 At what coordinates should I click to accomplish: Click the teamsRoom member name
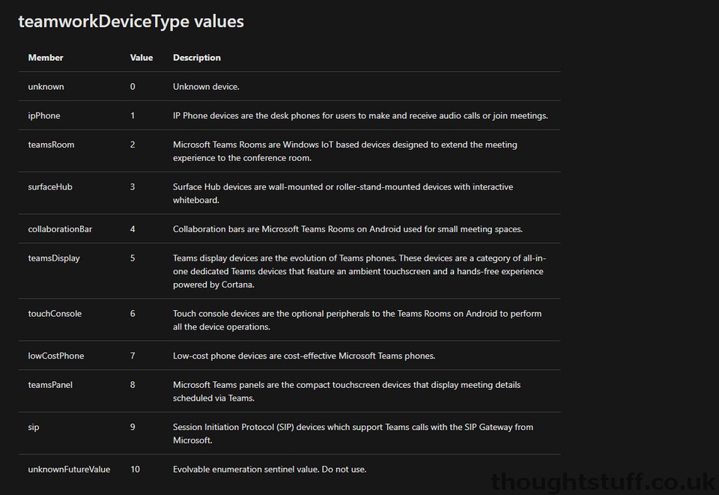(51, 145)
